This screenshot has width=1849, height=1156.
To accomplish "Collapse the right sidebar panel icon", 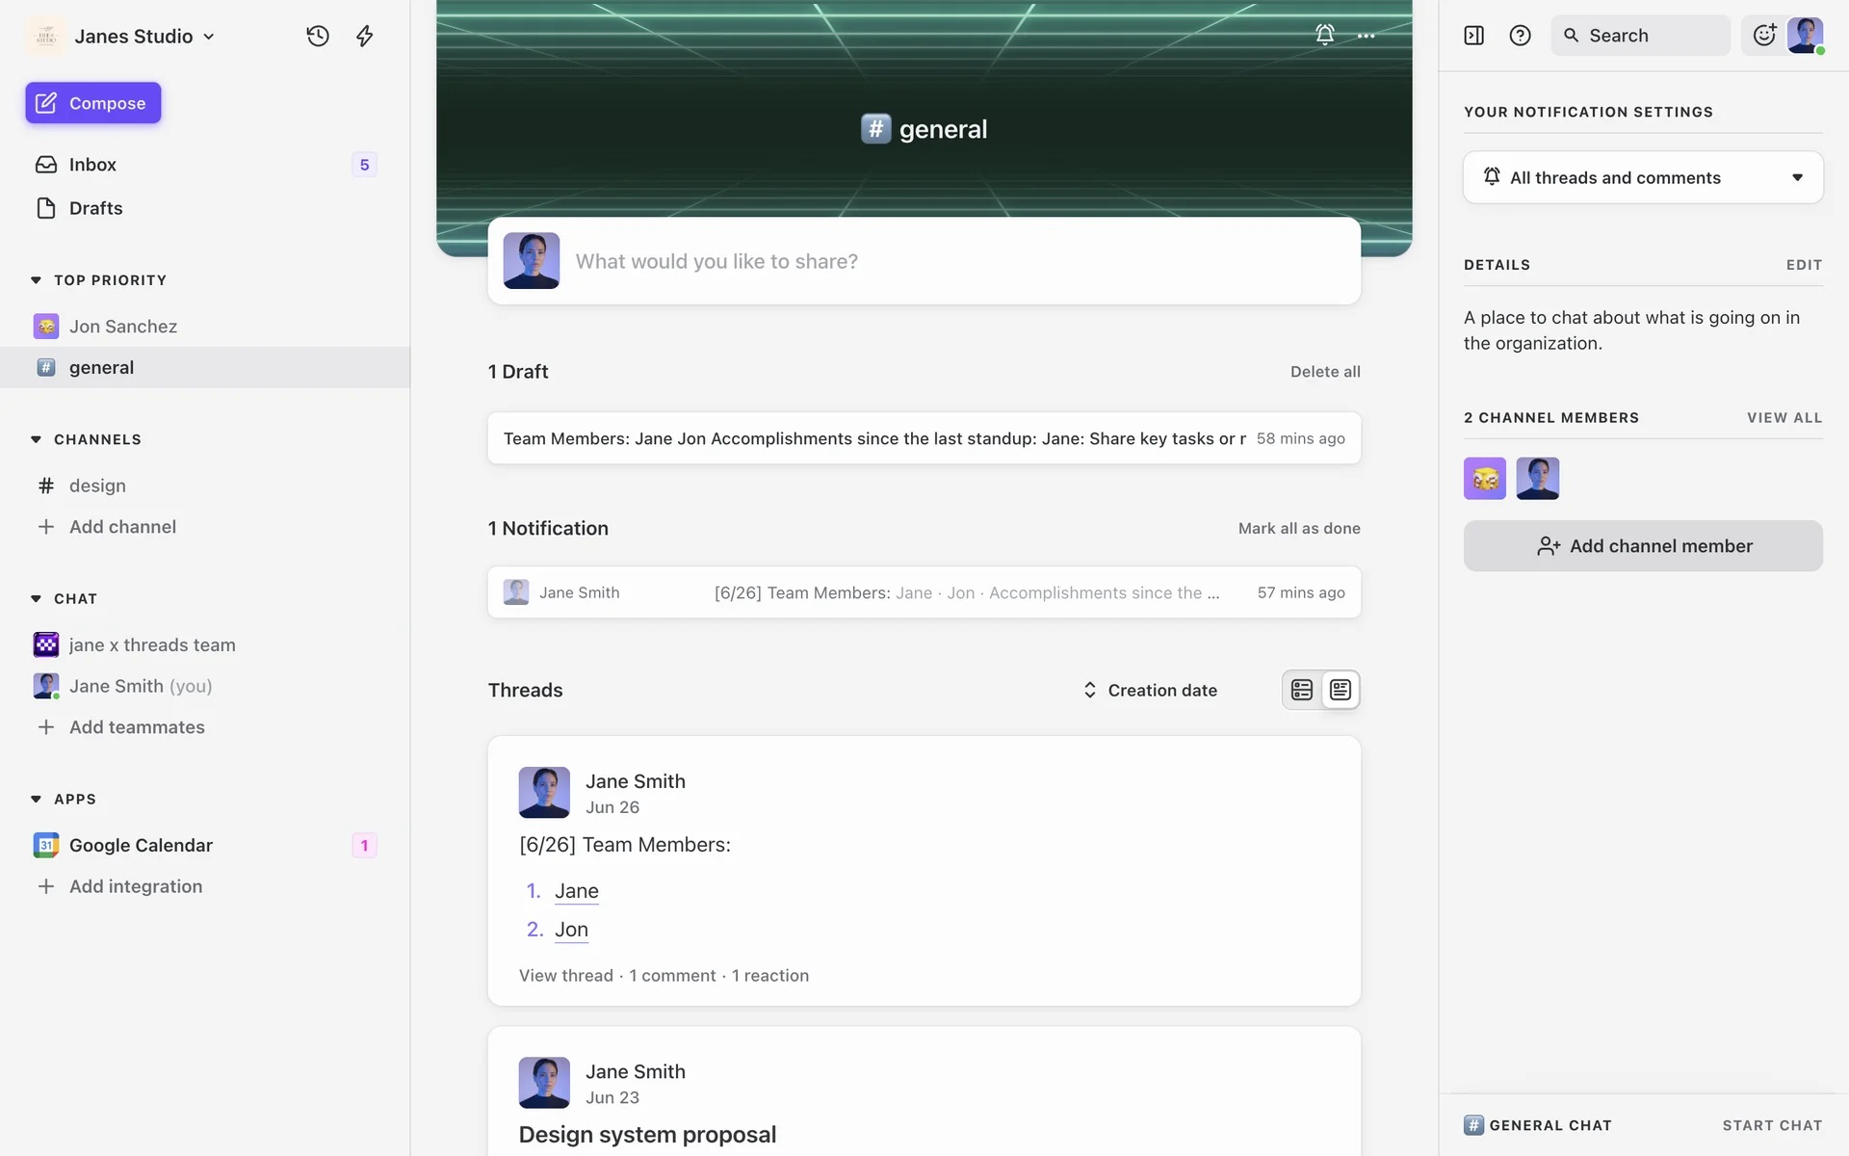I will coord(1473,36).
